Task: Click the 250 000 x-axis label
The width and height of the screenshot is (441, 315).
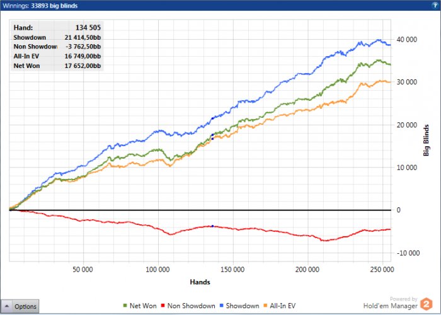Action: (x=382, y=270)
